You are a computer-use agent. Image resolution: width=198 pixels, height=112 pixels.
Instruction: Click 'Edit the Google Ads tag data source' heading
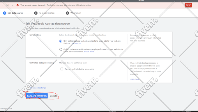(x=47, y=24)
